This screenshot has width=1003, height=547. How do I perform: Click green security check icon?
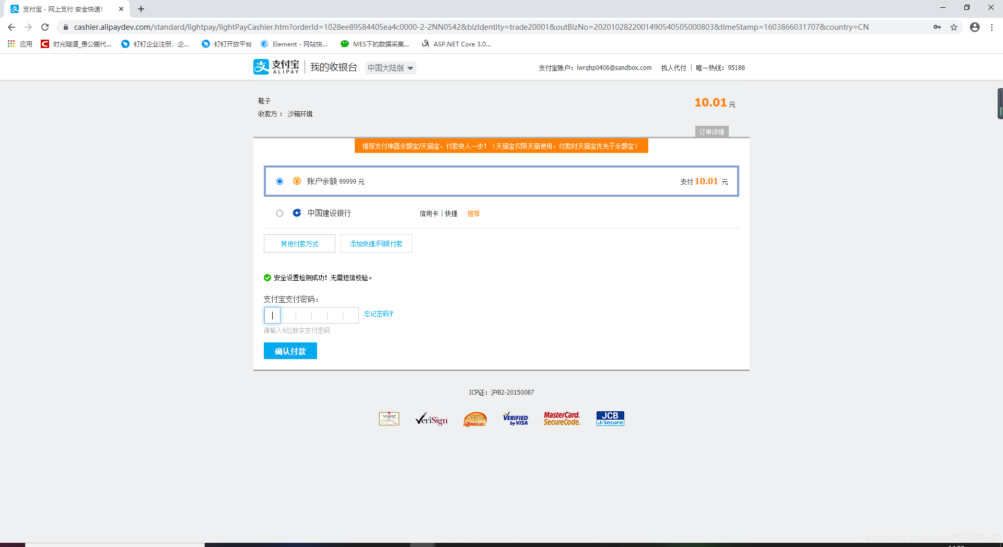click(x=267, y=278)
